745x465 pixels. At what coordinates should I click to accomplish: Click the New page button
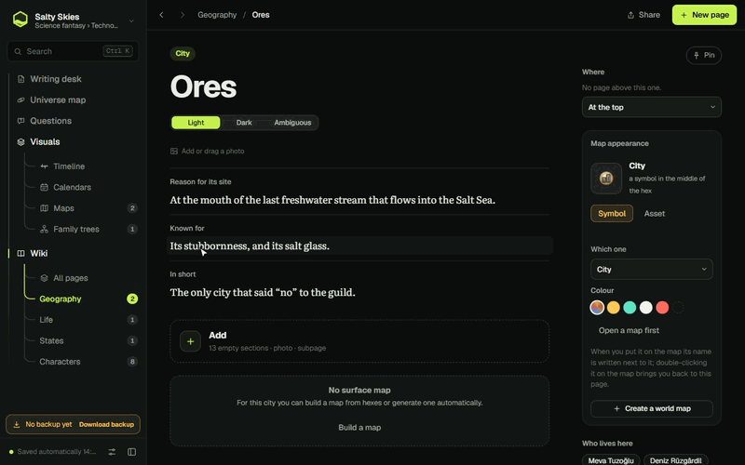tap(704, 15)
